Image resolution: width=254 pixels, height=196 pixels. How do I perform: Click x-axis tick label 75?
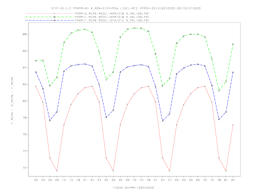coord(212,180)
